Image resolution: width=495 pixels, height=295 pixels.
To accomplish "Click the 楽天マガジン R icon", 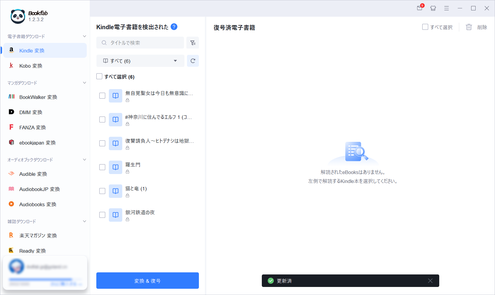I will click(11, 235).
